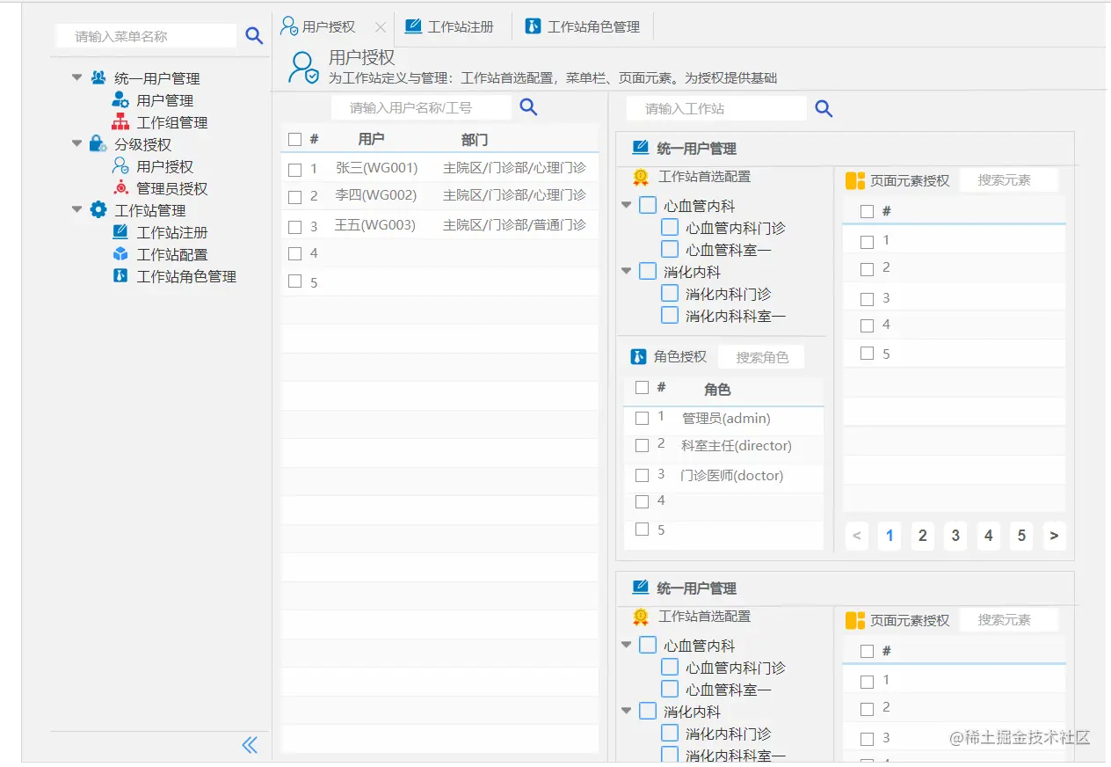Click the 工作站注册 tab icon
Viewport: 1111px width, 767px height.
tap(413, 26)
